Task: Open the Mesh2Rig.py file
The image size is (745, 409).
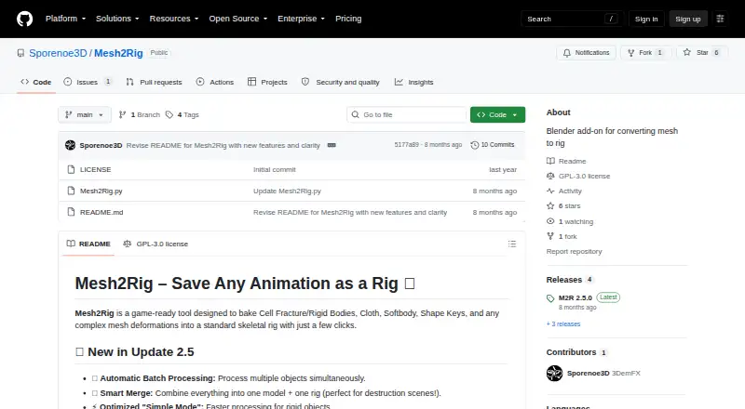Action: [x=102, y=191]
